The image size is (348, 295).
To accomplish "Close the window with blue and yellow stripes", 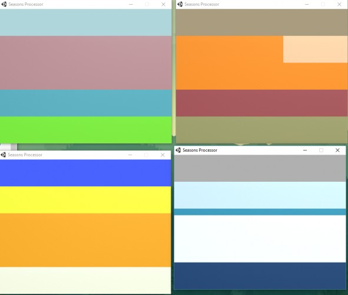I will [x=163, y=155].
